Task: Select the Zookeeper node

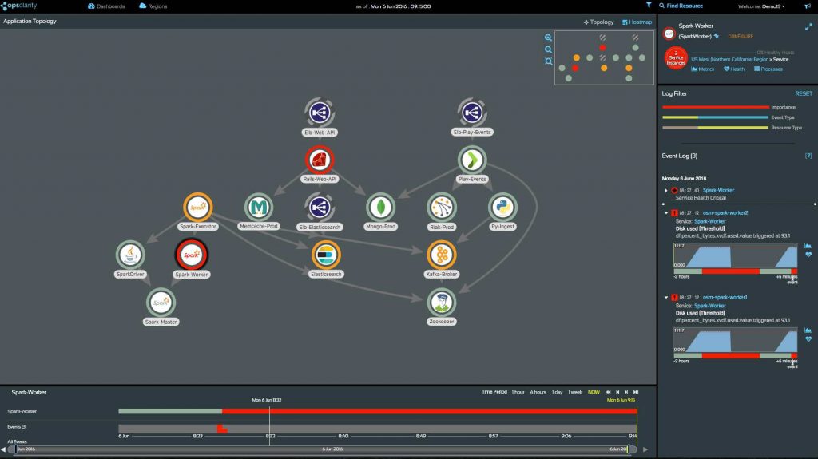Action: tap(441, 302)
